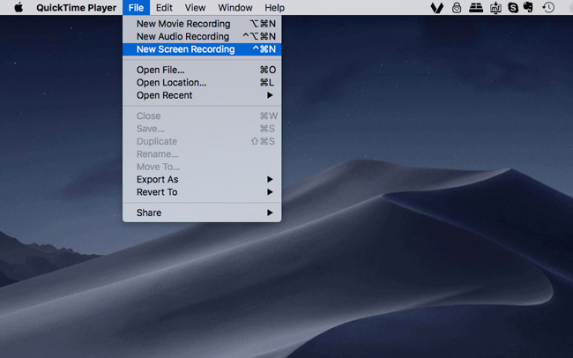Viewport: 573px width, 358px height.
Task: Expand the Revert To submenu
Action: click(202, 192)
